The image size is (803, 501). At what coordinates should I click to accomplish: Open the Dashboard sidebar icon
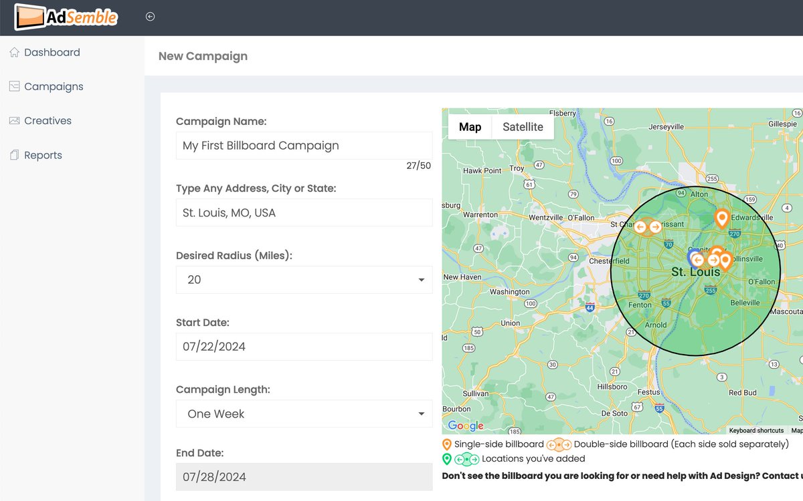tap(14, 52)
